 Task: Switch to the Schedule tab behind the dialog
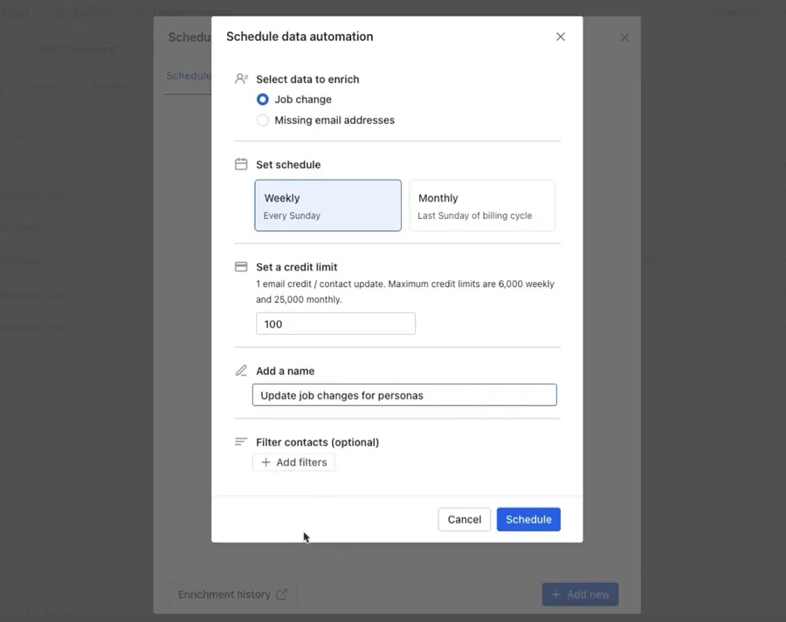click(188, 76)
